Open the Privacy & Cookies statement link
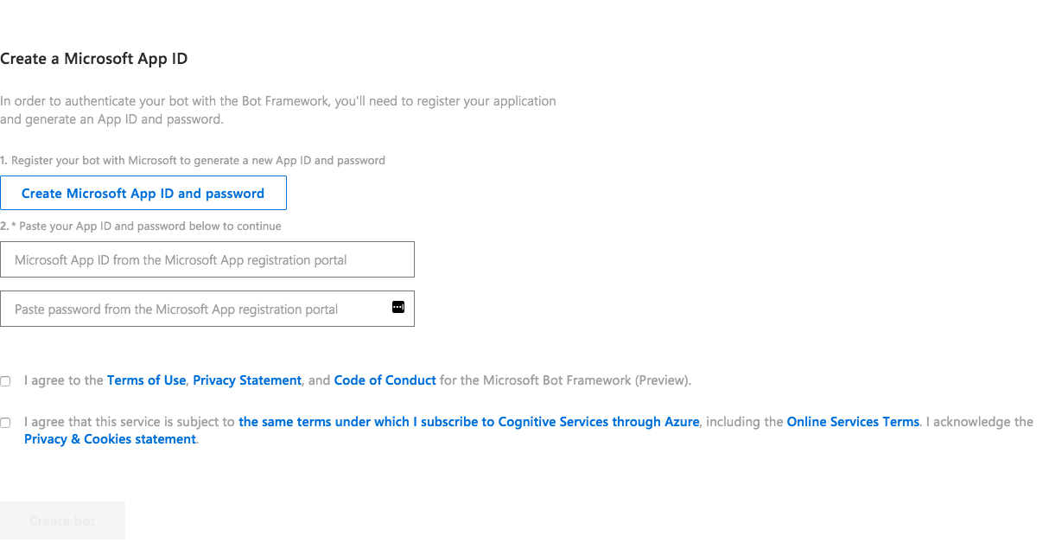The width and height of the screenshot is (1049, 549). (x=110, y=439)
